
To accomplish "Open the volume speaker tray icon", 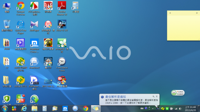I will click(x=180, y=109).
